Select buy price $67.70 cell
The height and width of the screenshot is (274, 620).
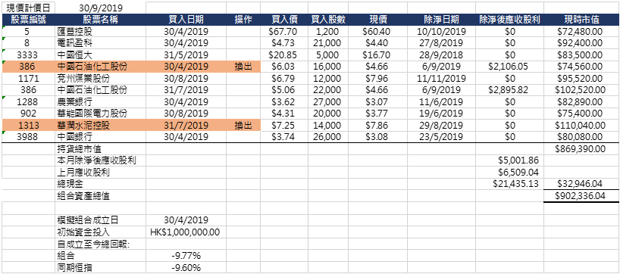click(284, 31)
